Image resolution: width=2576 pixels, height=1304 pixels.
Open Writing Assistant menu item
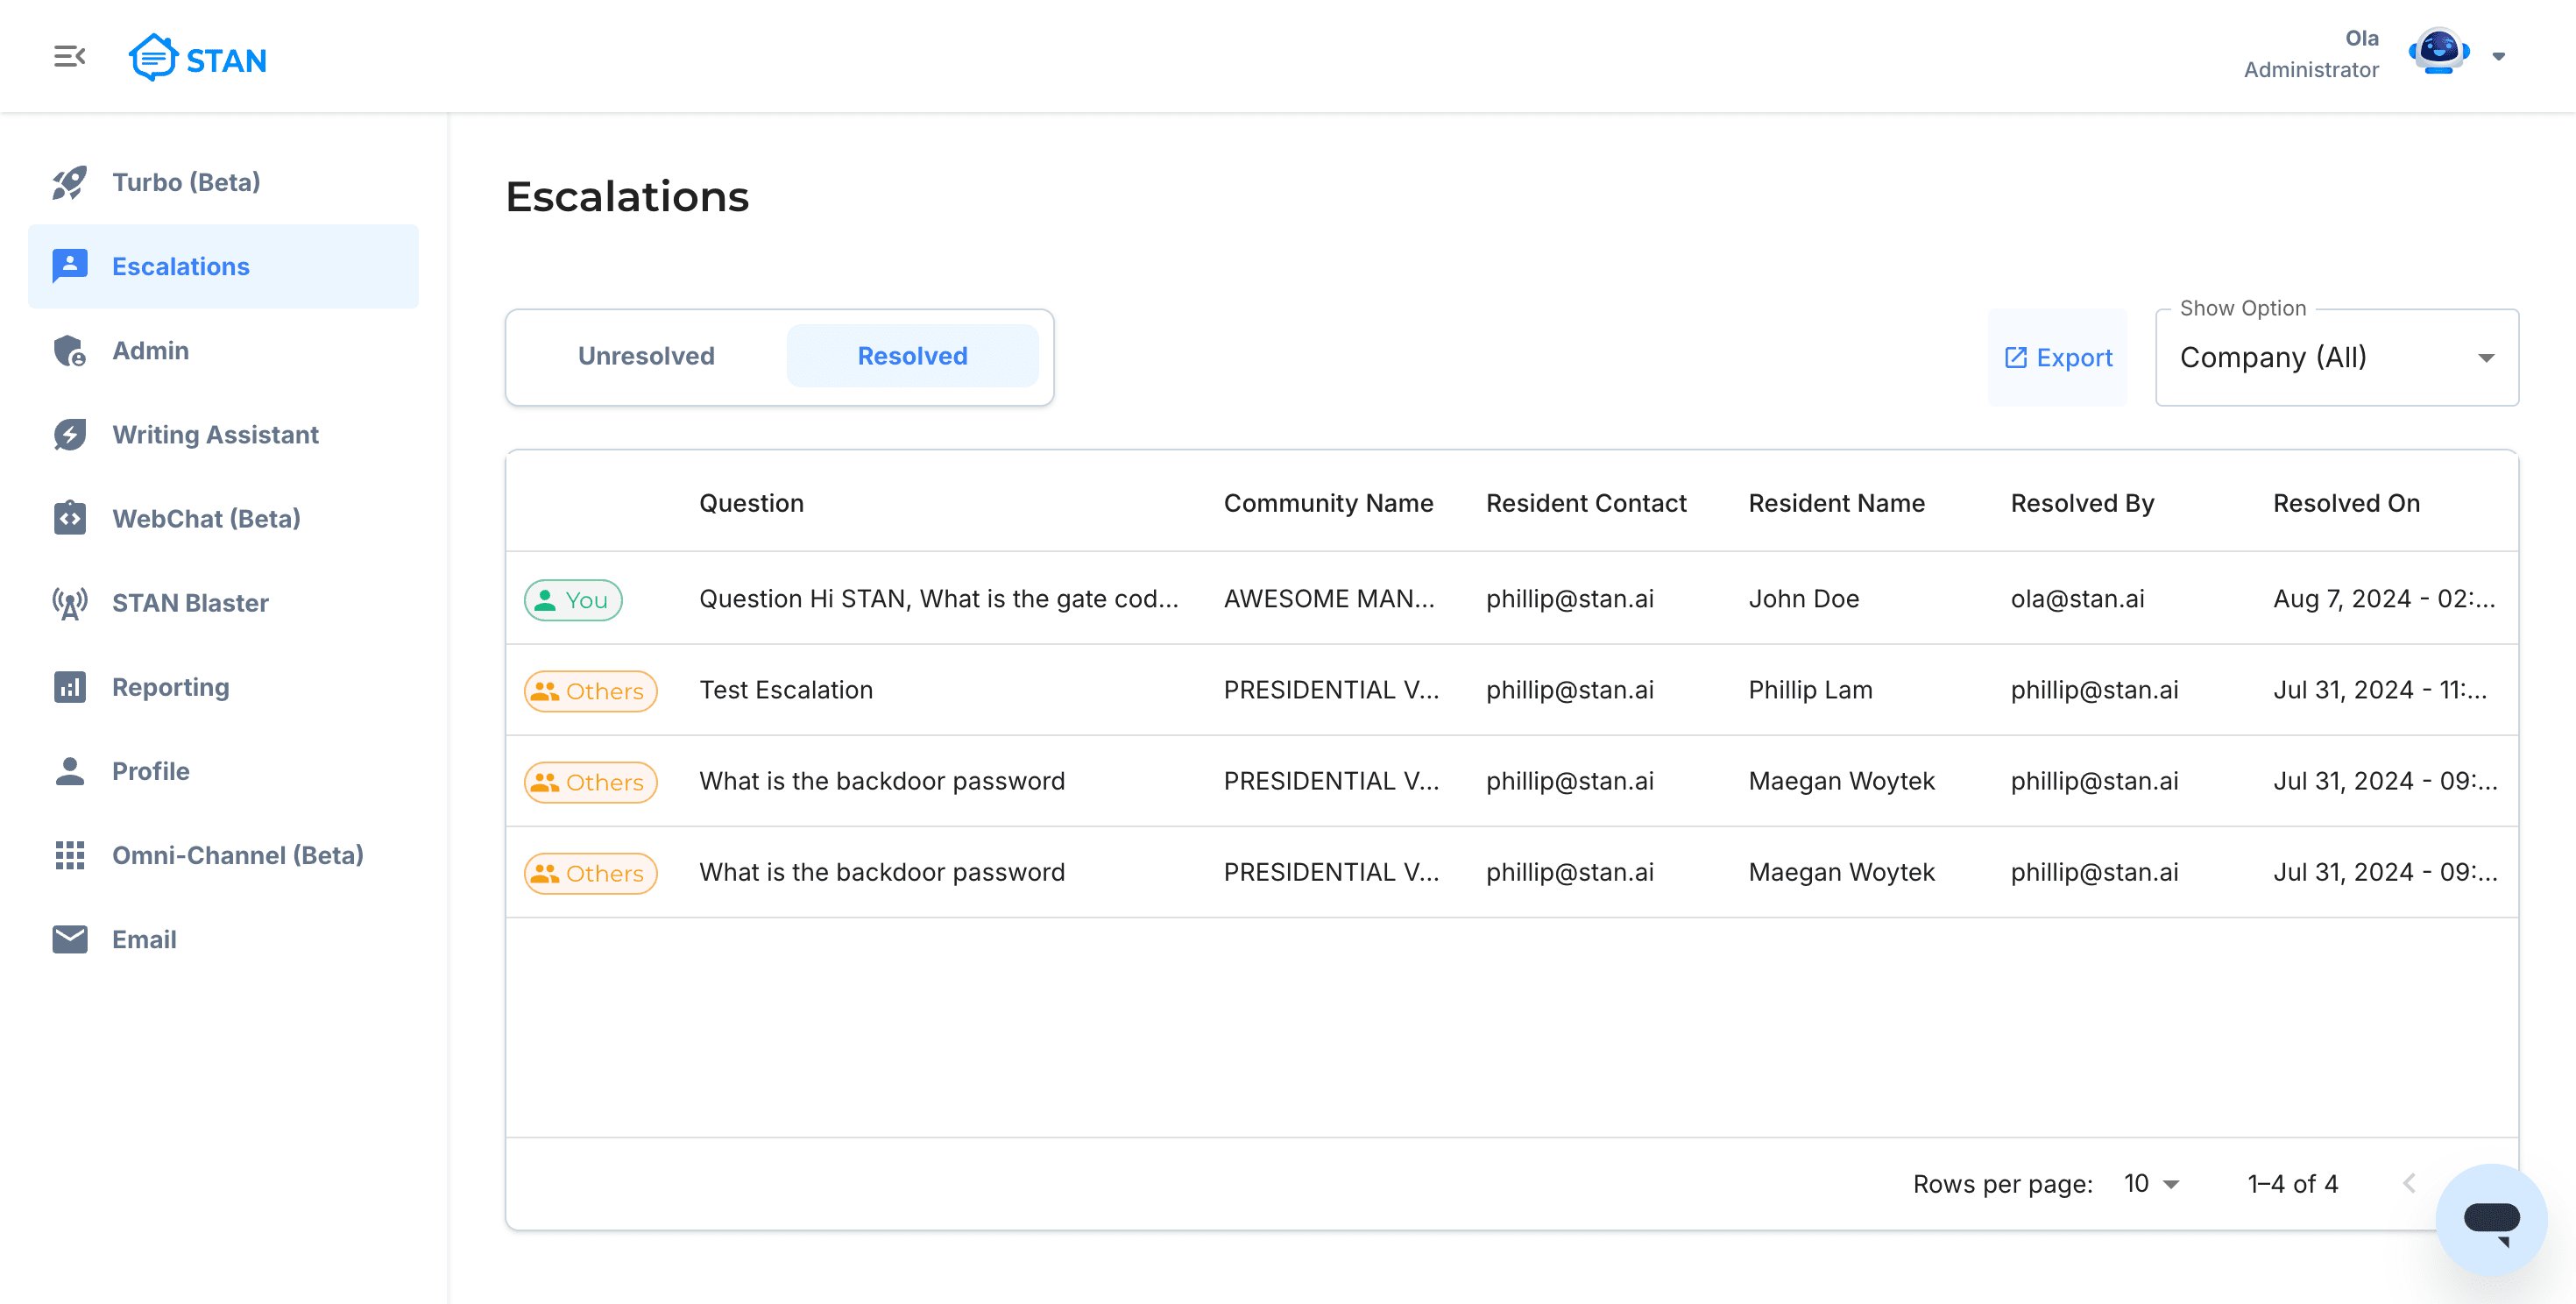point(223,434)
